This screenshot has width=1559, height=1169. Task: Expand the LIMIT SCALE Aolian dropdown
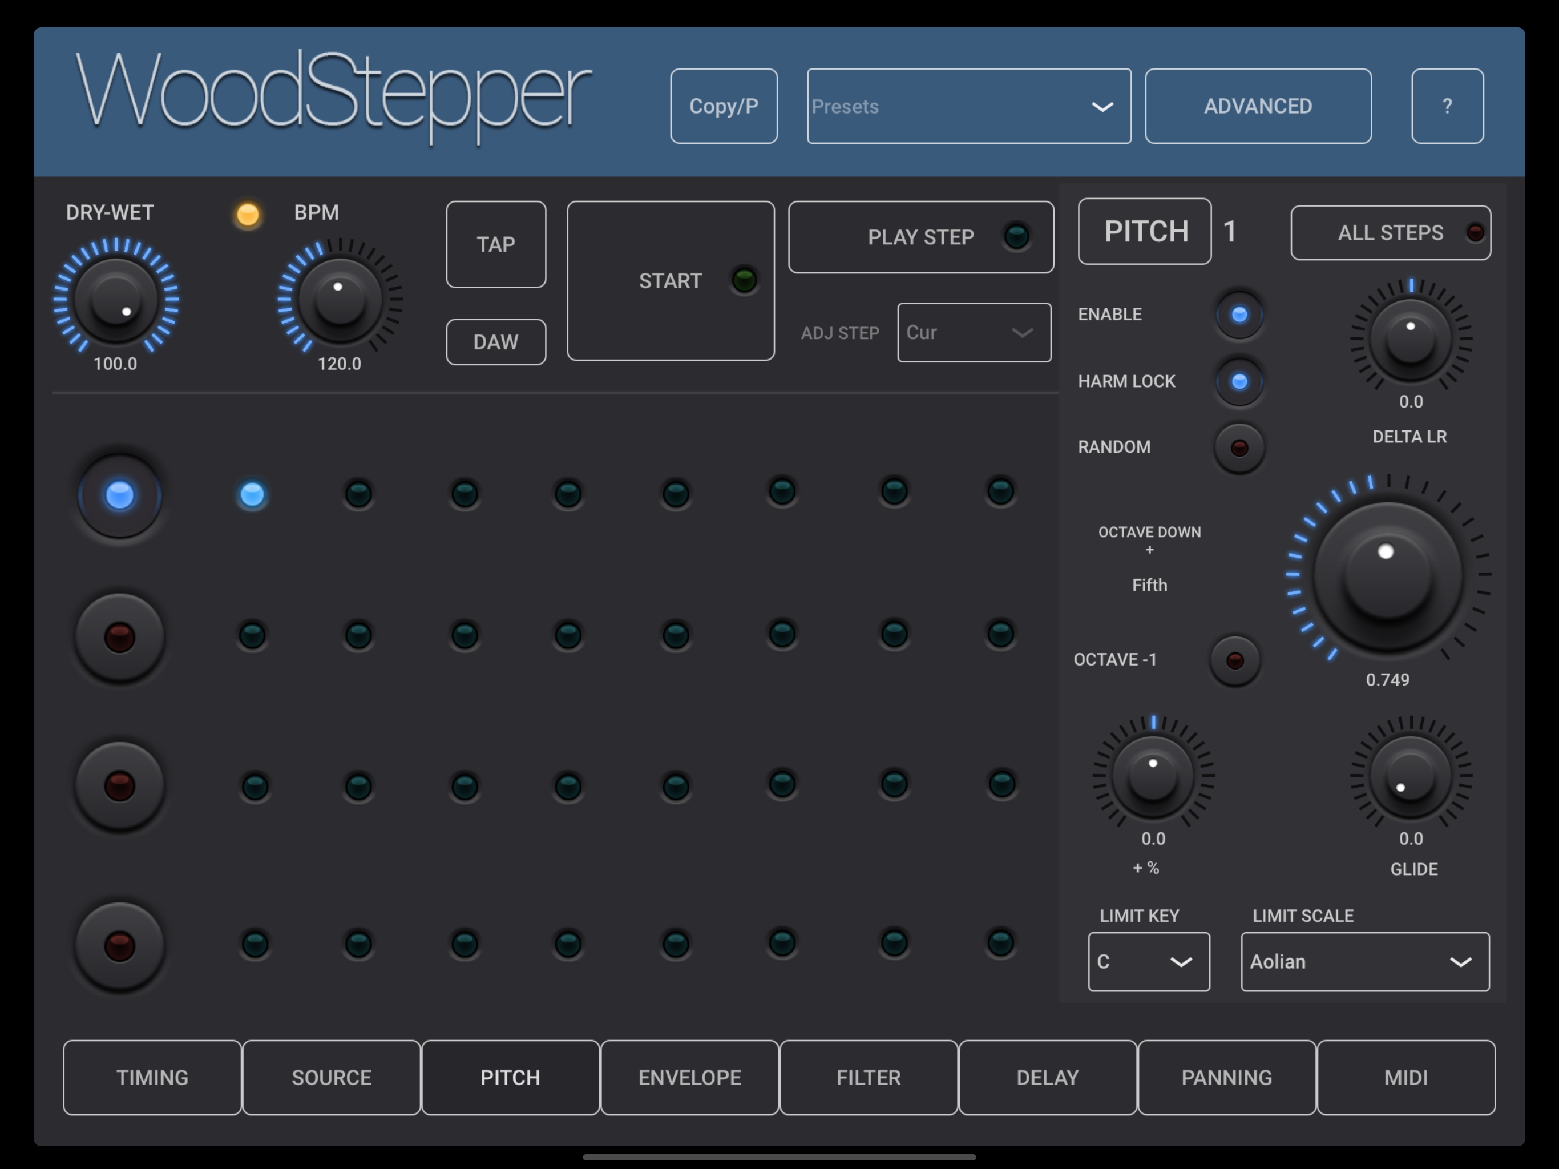[x=1364, y=962]
